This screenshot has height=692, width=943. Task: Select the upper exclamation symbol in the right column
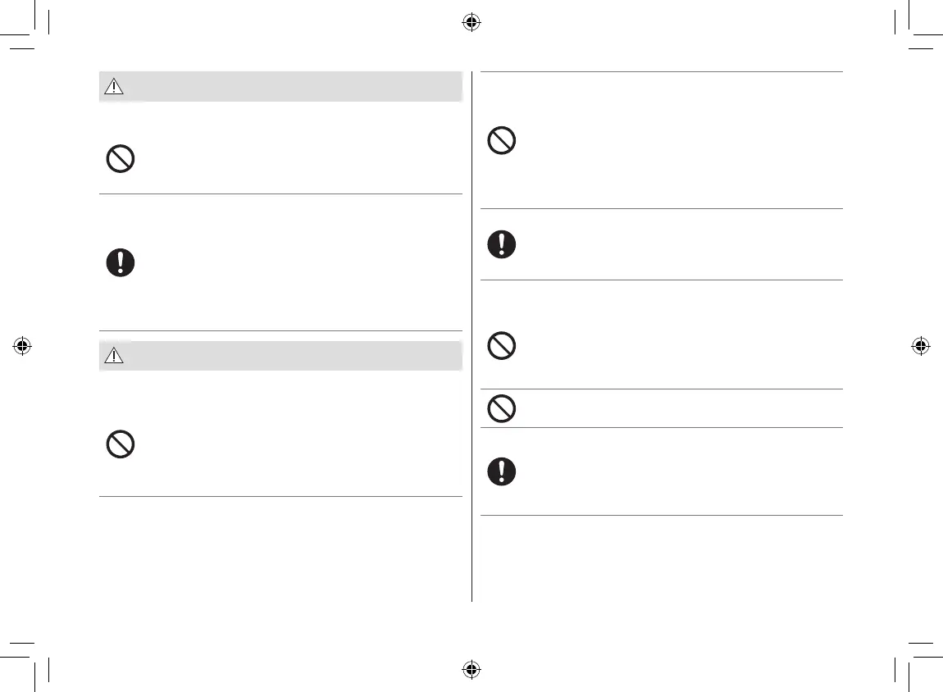[x=502, y=244]
